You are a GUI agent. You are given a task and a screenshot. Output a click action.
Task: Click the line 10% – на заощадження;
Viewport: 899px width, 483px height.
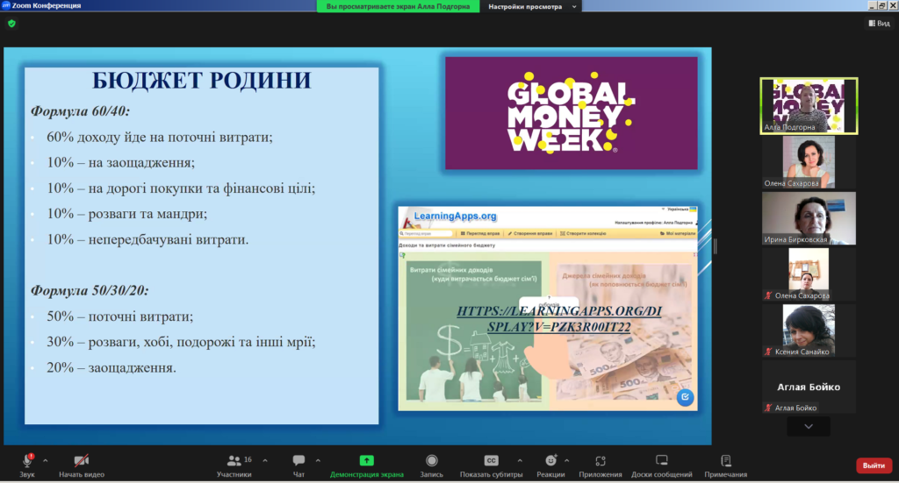coord(121,162)
